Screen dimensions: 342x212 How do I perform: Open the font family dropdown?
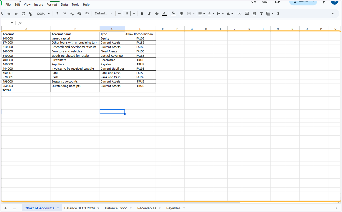[103, 13]
